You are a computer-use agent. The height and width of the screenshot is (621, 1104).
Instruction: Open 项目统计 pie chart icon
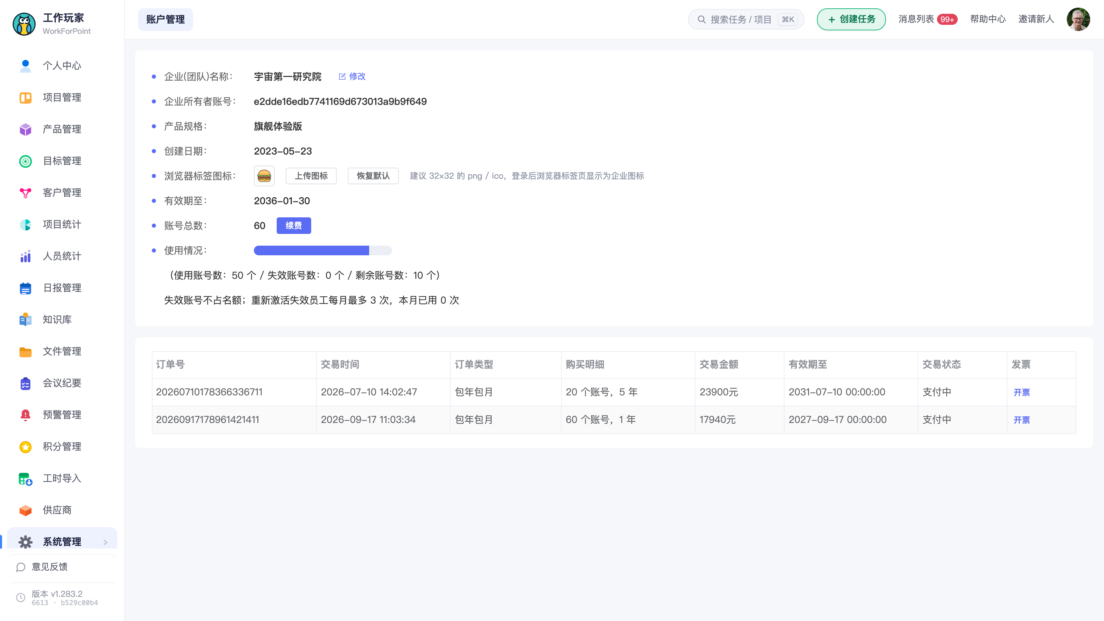[25, 225]
